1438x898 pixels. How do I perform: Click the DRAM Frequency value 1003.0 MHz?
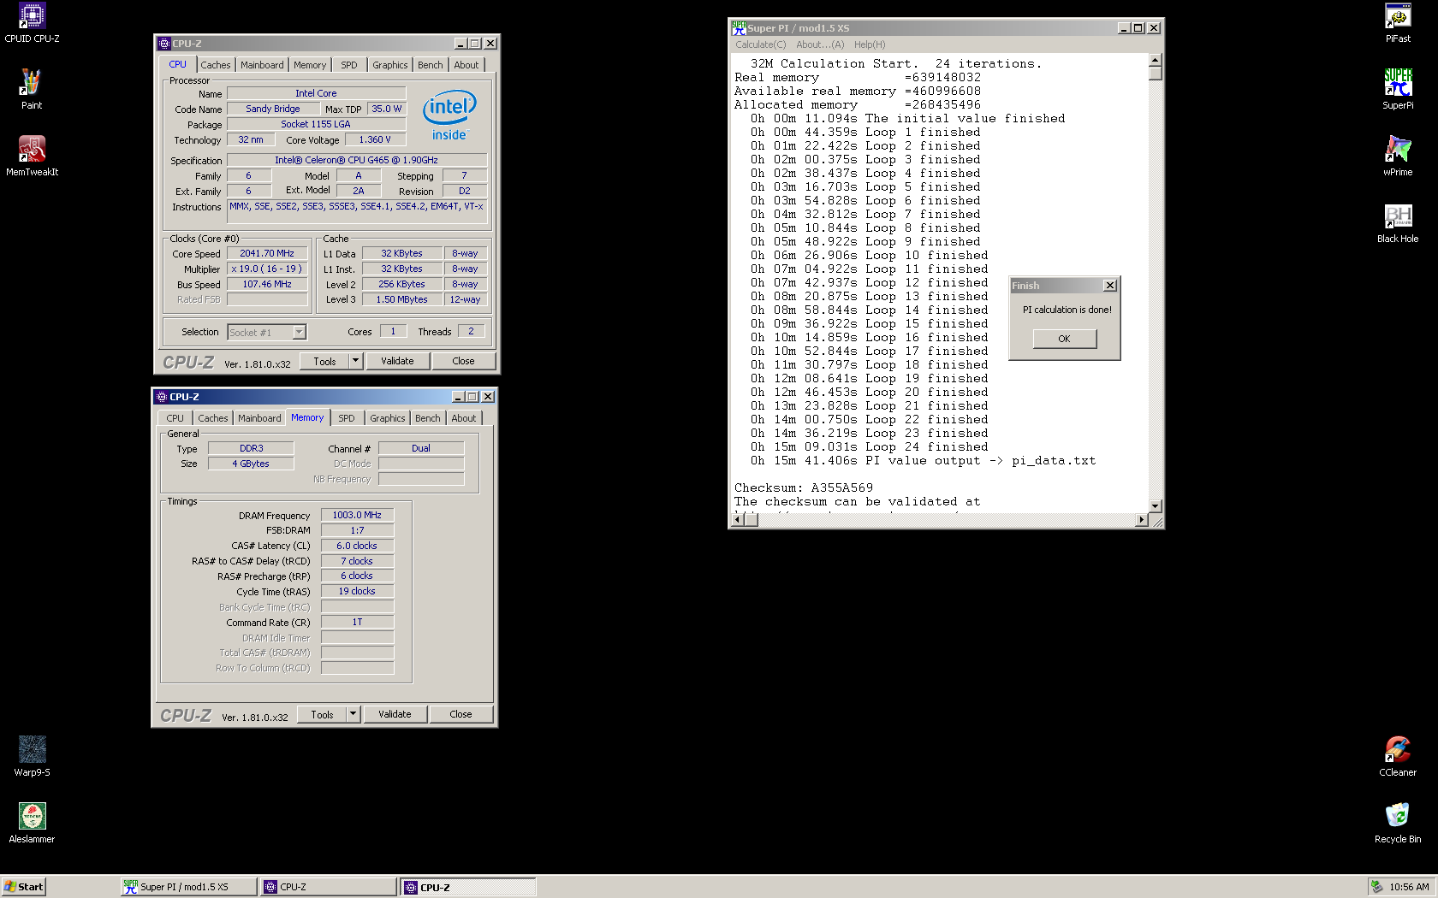pyautogui.click(x=357, y=515)
